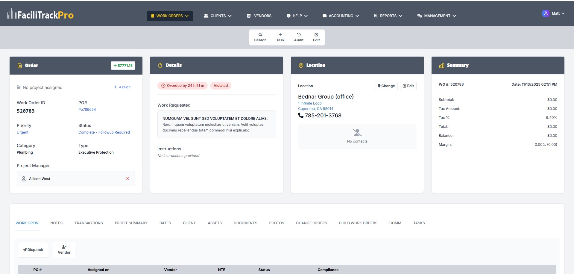Viewport: 574px width, 274px height.
Task: Open the ACCOUNTING dropdown
Action: [x=340, y=16]
